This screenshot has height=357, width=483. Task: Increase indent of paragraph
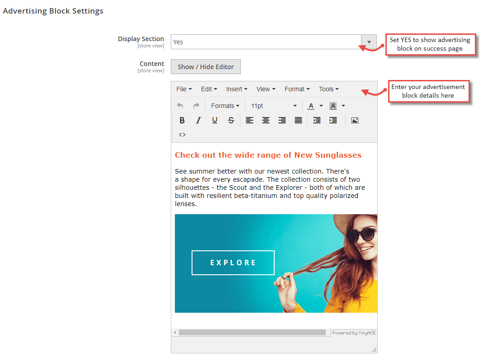click(333, 121)
